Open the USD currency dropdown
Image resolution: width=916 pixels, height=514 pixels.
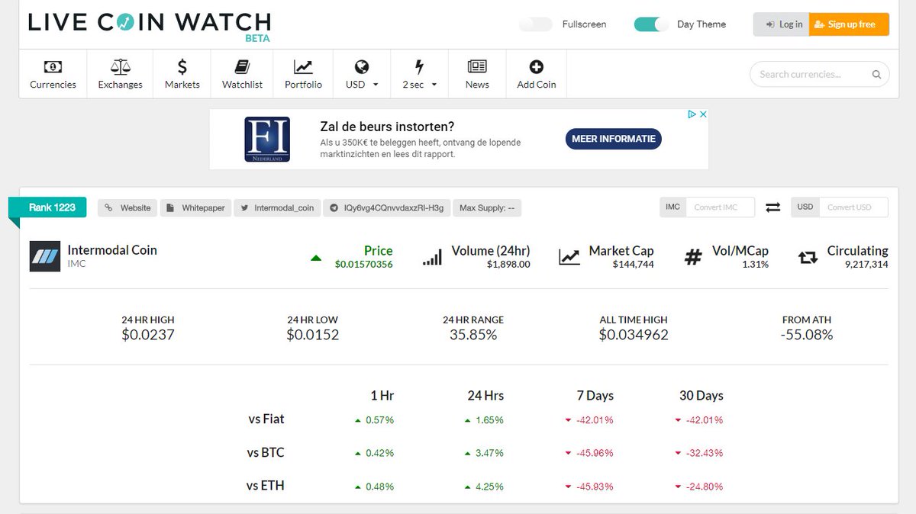(x=362, y=74)
